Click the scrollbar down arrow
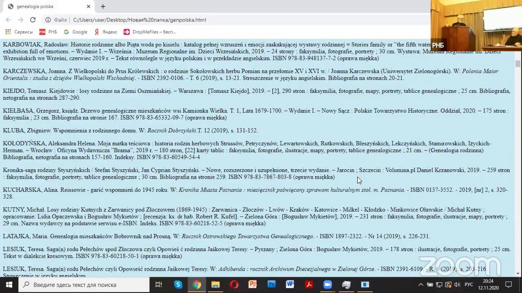This screenshot has width=522, height=293. coord(518,273)
